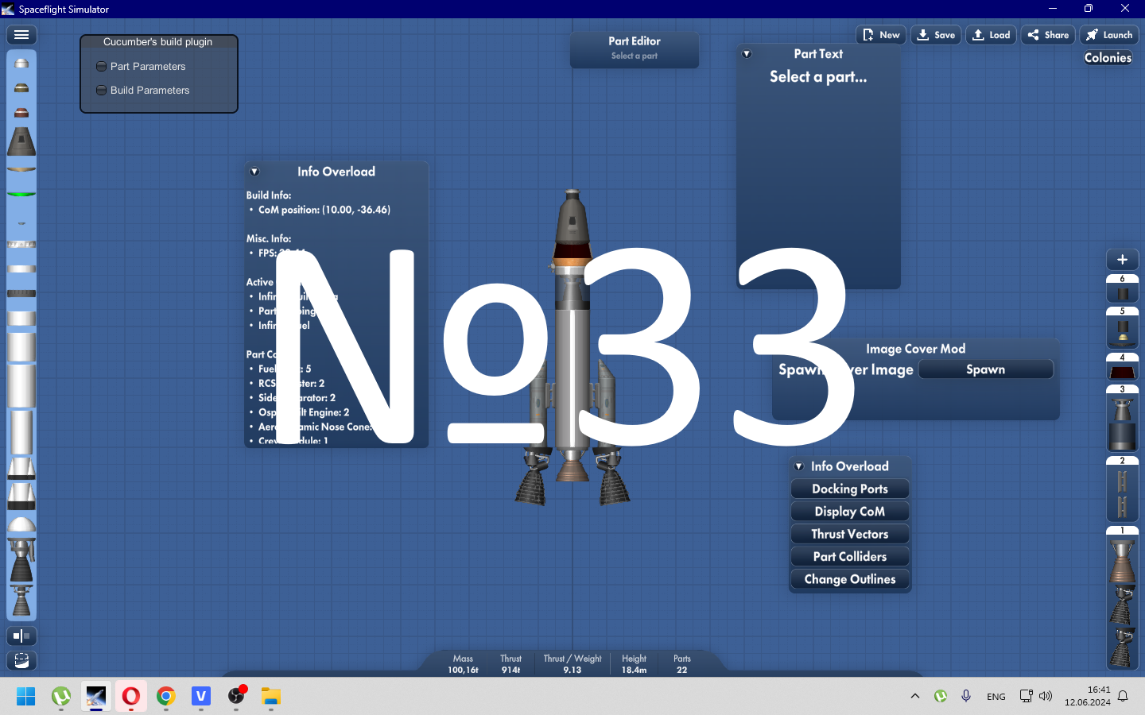Image resolution: width=1145 pixels, height=715 pixels.
Task: Toggle Display CoM option
Action: coord(850,512)
